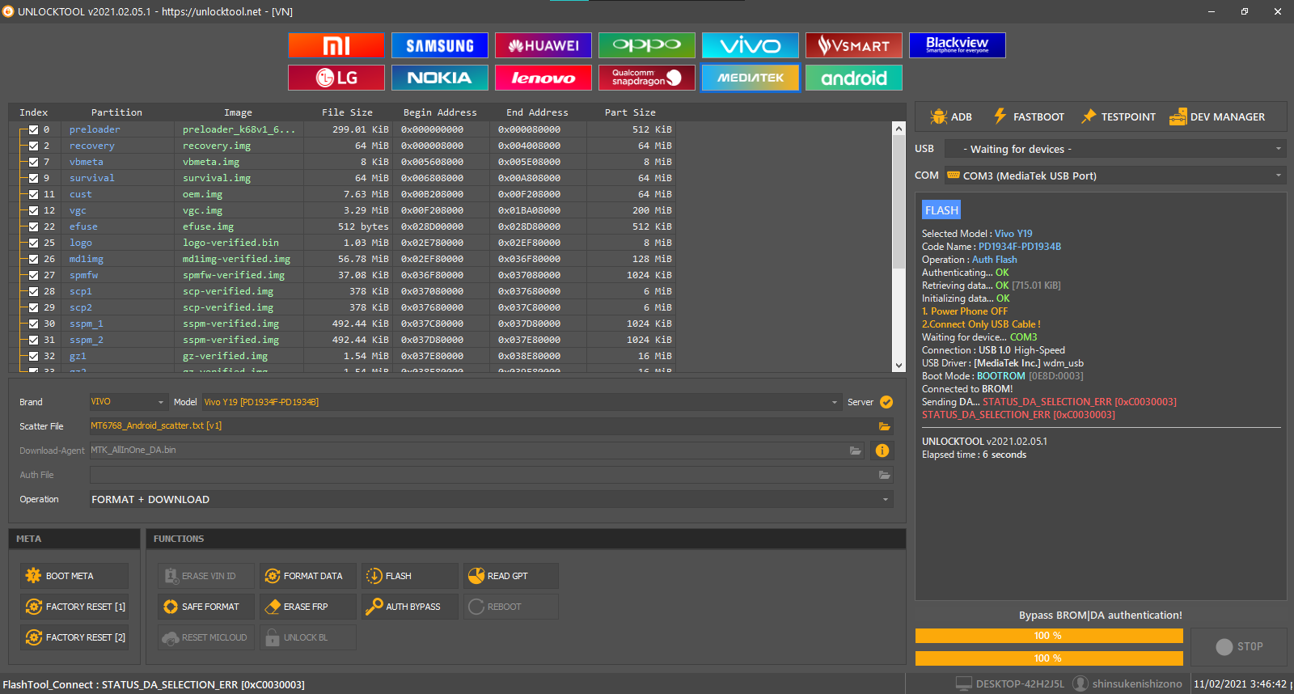Select the spmfw-verified.img image cell

239,275
